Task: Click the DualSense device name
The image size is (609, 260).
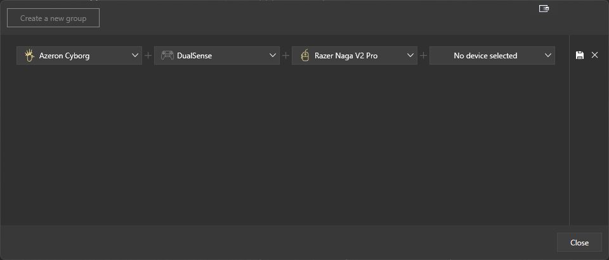Action: coord(194,56)
